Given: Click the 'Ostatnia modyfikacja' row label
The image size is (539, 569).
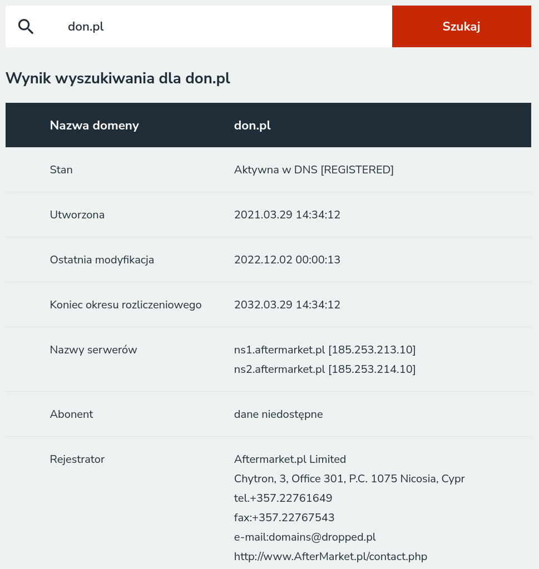Looking at the screenshot, I should (102, 259).
